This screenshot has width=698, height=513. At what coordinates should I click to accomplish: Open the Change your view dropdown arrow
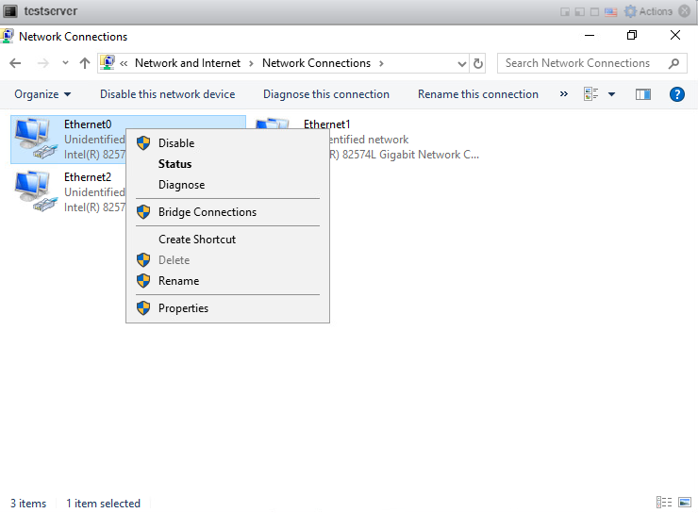pyautogui.click(x=611, y=94)
